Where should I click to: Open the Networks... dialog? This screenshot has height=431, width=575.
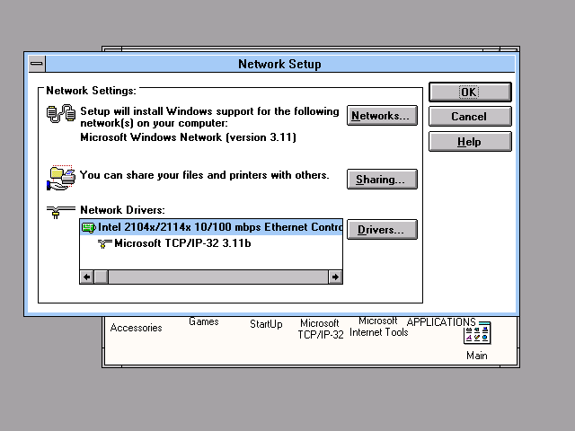(382, 116)
